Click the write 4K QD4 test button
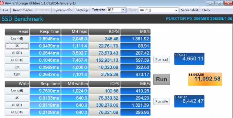This screenshot has width=233, height=118. pyautogui.click(x=17, y=105)
